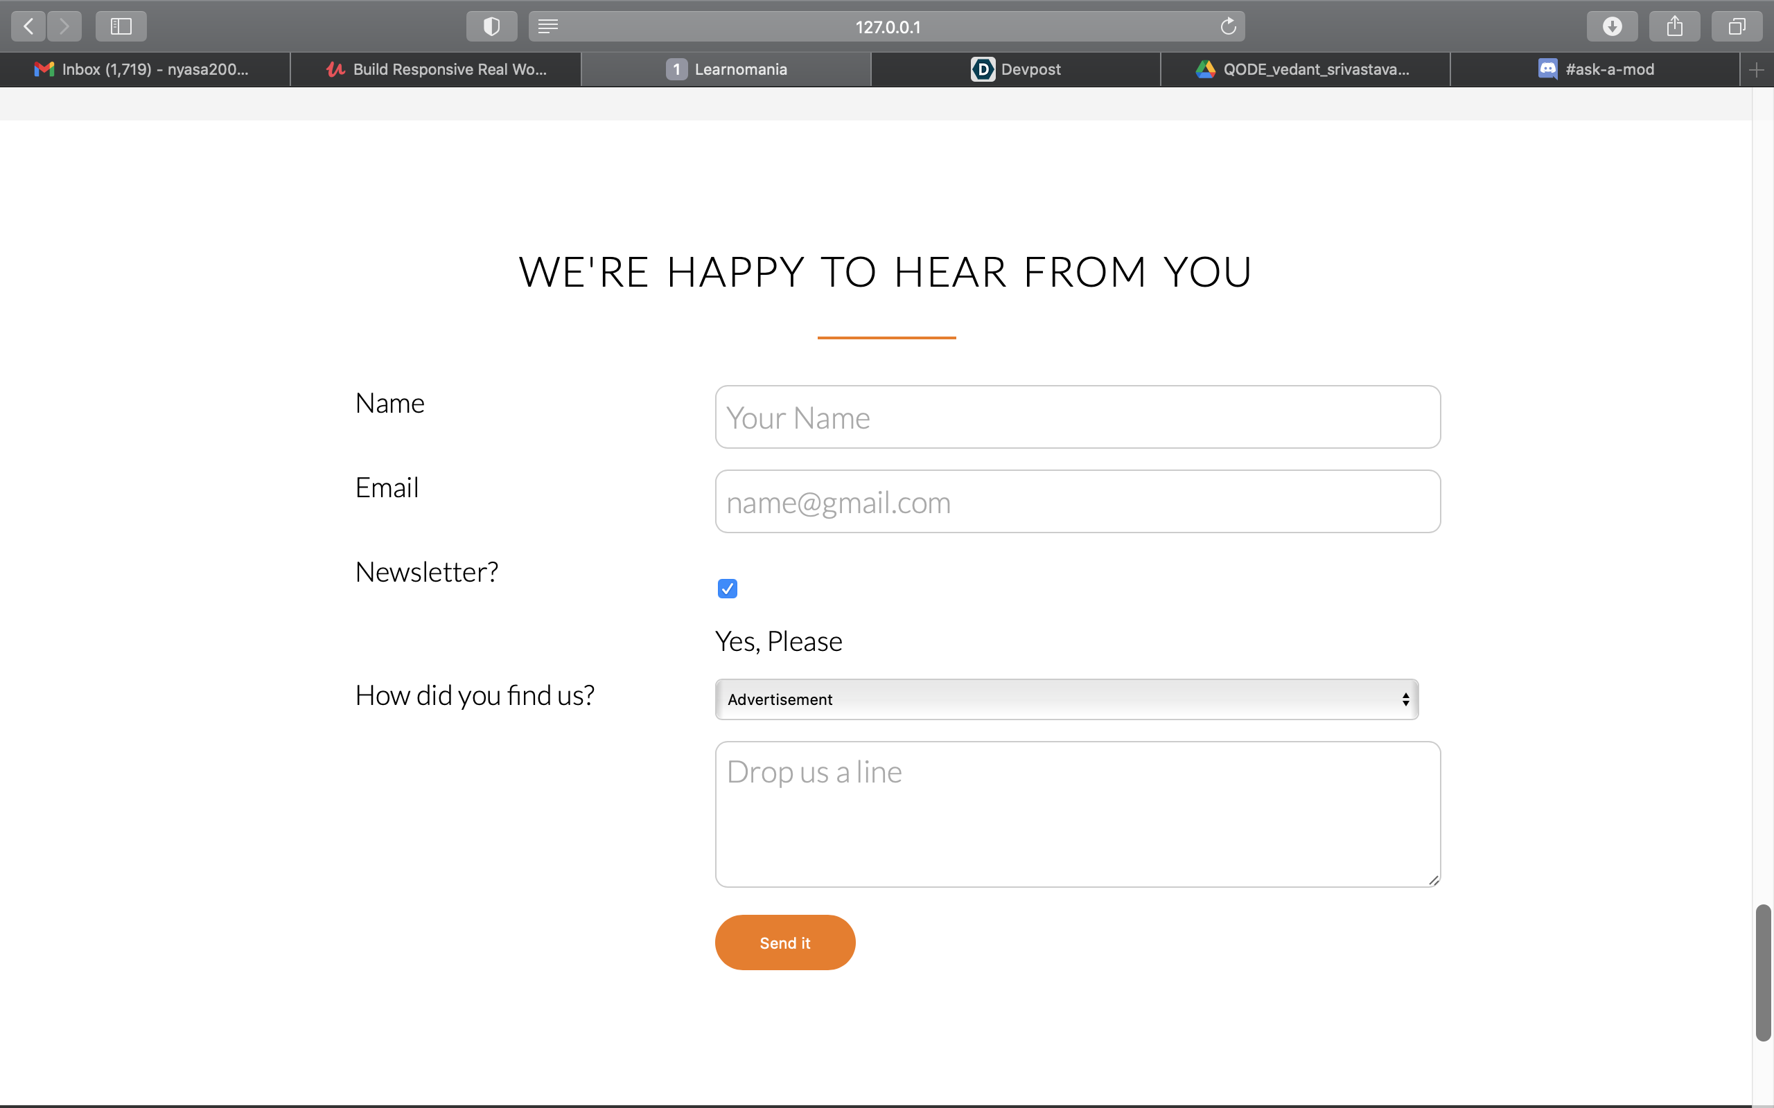Add a new tab with plus
The width and height of the screenshot is (1774, 1108).
(x=1756, y=70)
